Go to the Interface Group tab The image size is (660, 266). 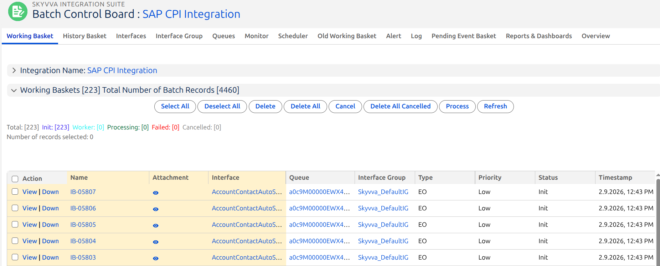[179, 36]
